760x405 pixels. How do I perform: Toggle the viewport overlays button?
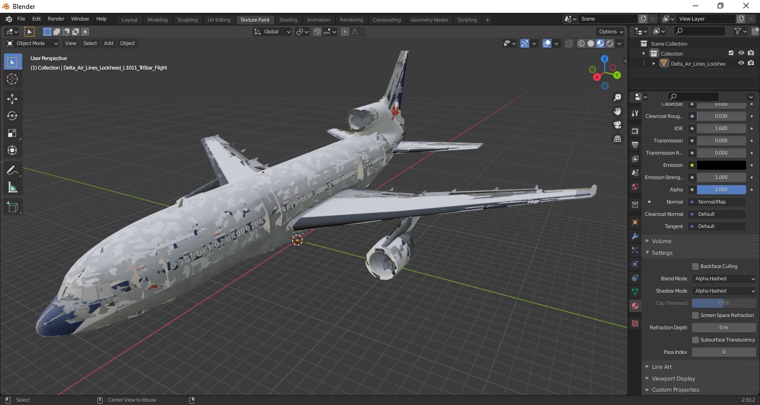click(547, 43)
